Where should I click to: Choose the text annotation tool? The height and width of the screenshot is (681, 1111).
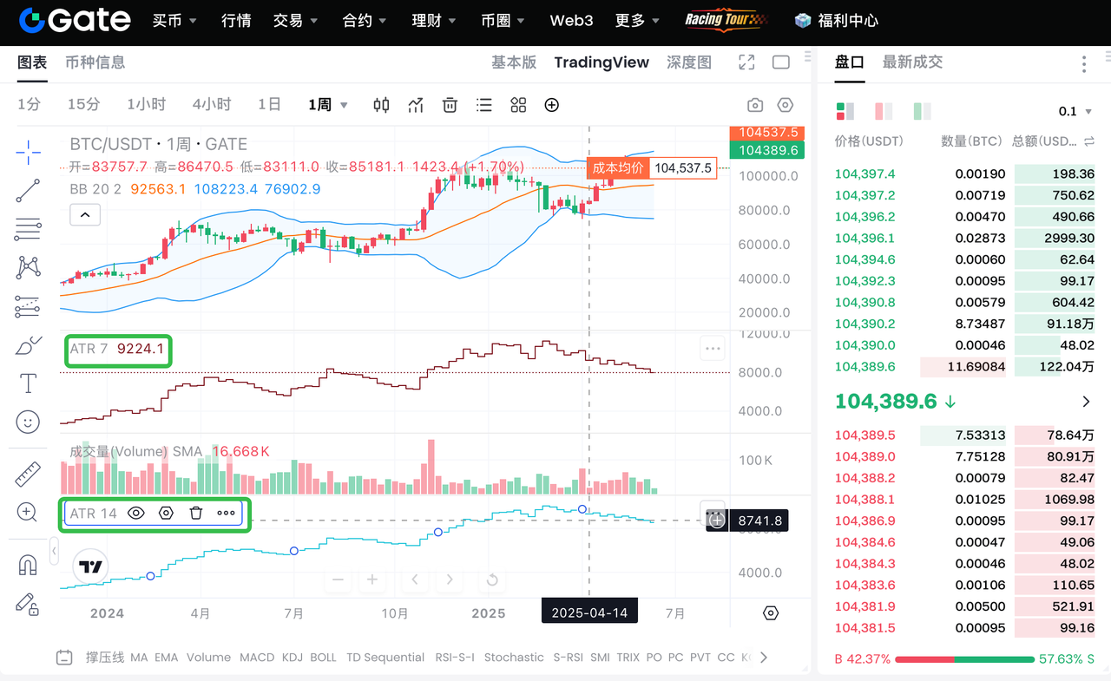point(28,383)
